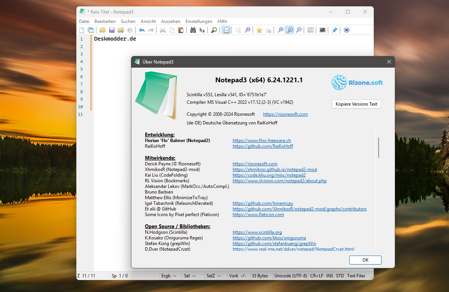This screenshot has width=449, height=292.
Task: Click the Kopiere Versions Text button
Action: [356, 104]
